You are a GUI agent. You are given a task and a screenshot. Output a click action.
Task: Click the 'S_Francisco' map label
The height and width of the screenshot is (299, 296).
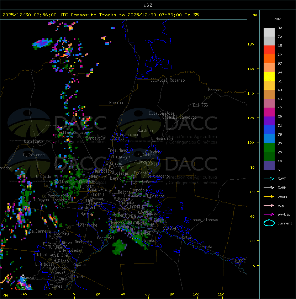tap(127, 135)
